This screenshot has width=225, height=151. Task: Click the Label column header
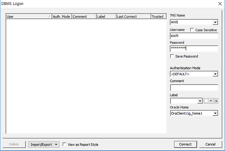coord(106,17)
